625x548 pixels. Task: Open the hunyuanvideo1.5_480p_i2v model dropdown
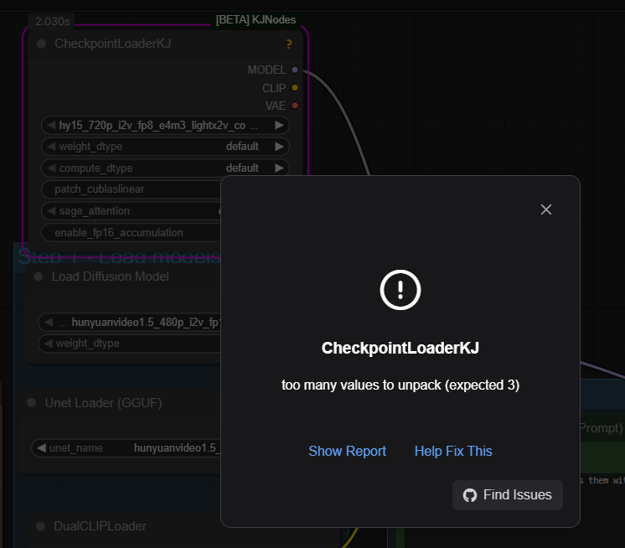(x=130, y=322)
